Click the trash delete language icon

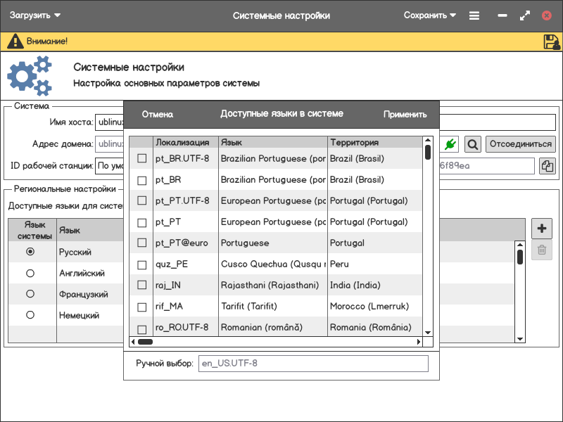pos(541,250)
